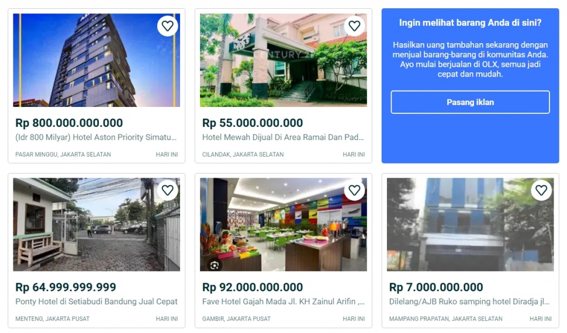Click heart icon on Fave Hotel Gajah Mada
The image size is (567, 333).
point(354,190)
